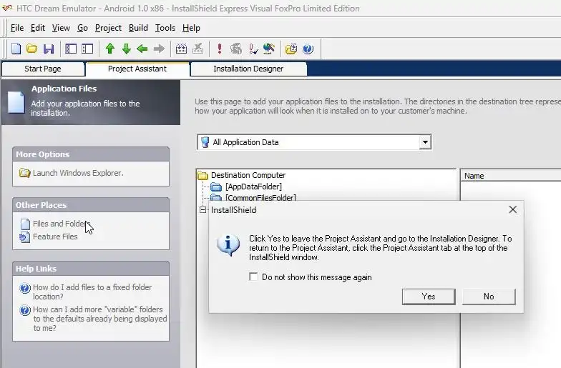The image size is (561, 368).
Task: Click the blue info bubble icon in dialog
Action: pos(228,245)
